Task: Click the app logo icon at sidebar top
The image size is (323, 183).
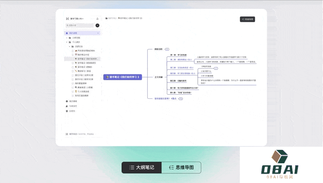Action: click(x=67, y=19)
